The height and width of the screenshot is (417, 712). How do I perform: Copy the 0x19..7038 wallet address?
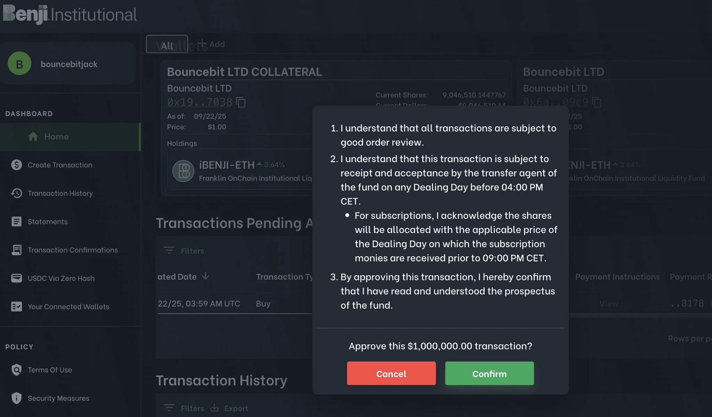pos(241,102)
